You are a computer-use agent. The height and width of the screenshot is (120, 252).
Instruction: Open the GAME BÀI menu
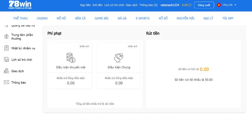pyautogui.click(x=101, y=19)
